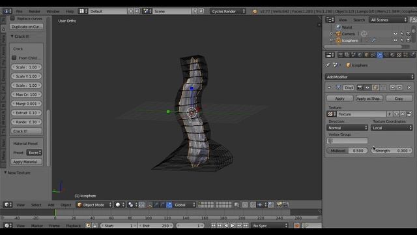
Task: Open the particles properties tab icon
Action: click(405, 55)
